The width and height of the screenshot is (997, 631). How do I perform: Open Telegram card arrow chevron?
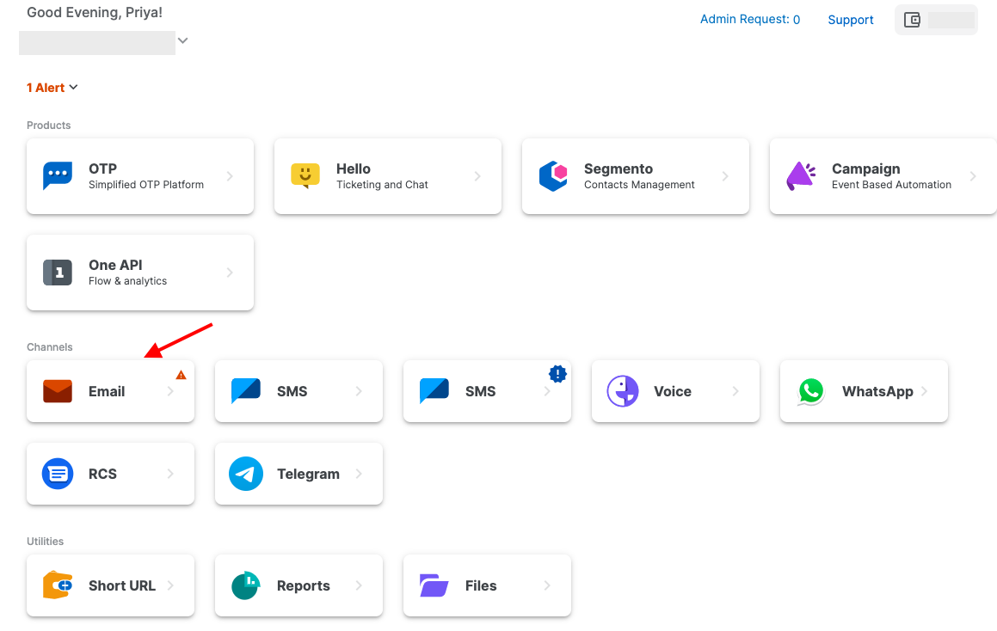[x=360, y=474]
